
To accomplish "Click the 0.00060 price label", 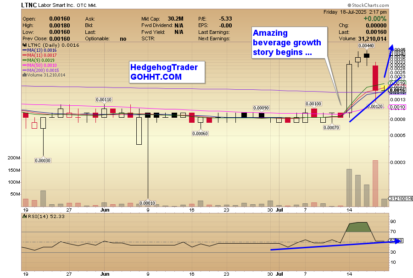I will coord(200,133).
